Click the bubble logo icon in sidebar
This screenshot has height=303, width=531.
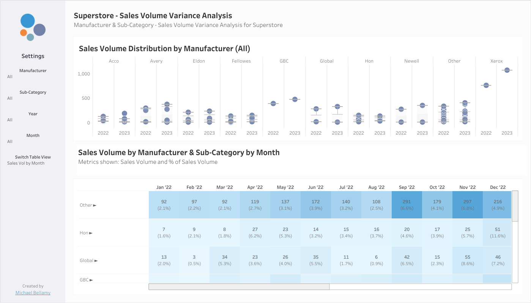33,27
